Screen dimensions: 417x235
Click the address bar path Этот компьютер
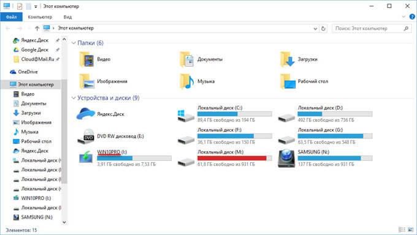pyautogui.click(x=76, y=28)
